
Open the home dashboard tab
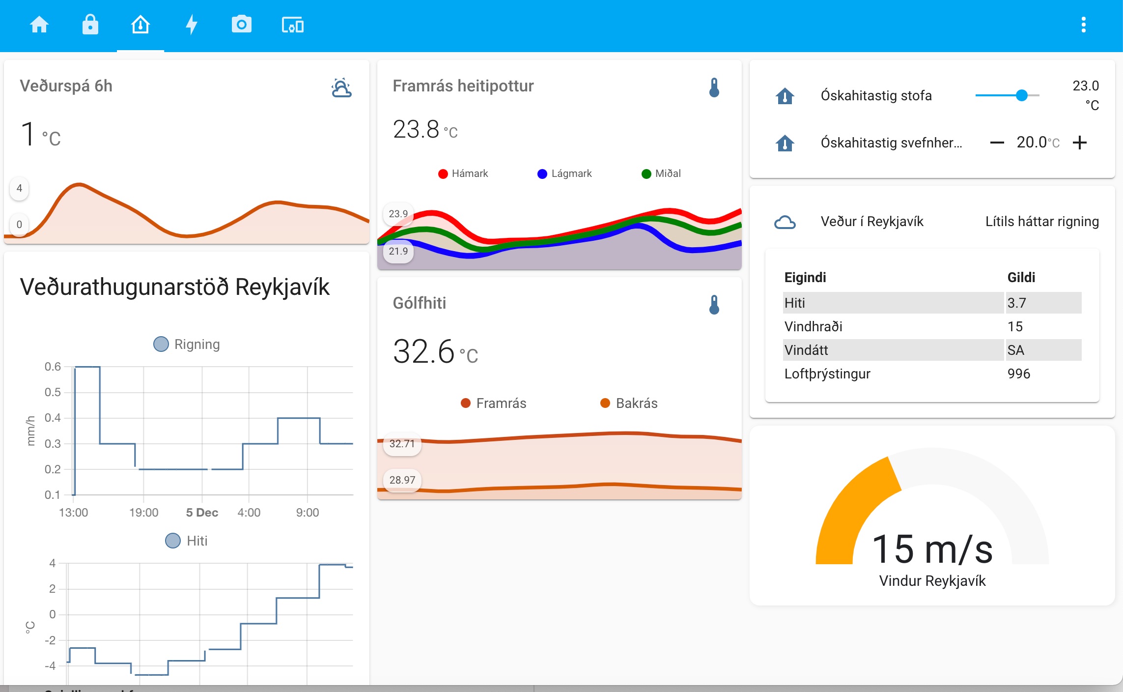[39, 25]
